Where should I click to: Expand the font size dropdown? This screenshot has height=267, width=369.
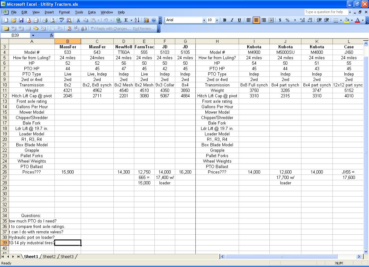[x=217, y=20]
